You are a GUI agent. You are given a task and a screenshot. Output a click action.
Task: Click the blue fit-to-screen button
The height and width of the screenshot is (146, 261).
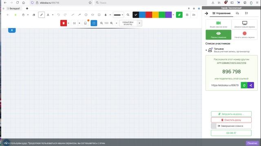[94, 23]
